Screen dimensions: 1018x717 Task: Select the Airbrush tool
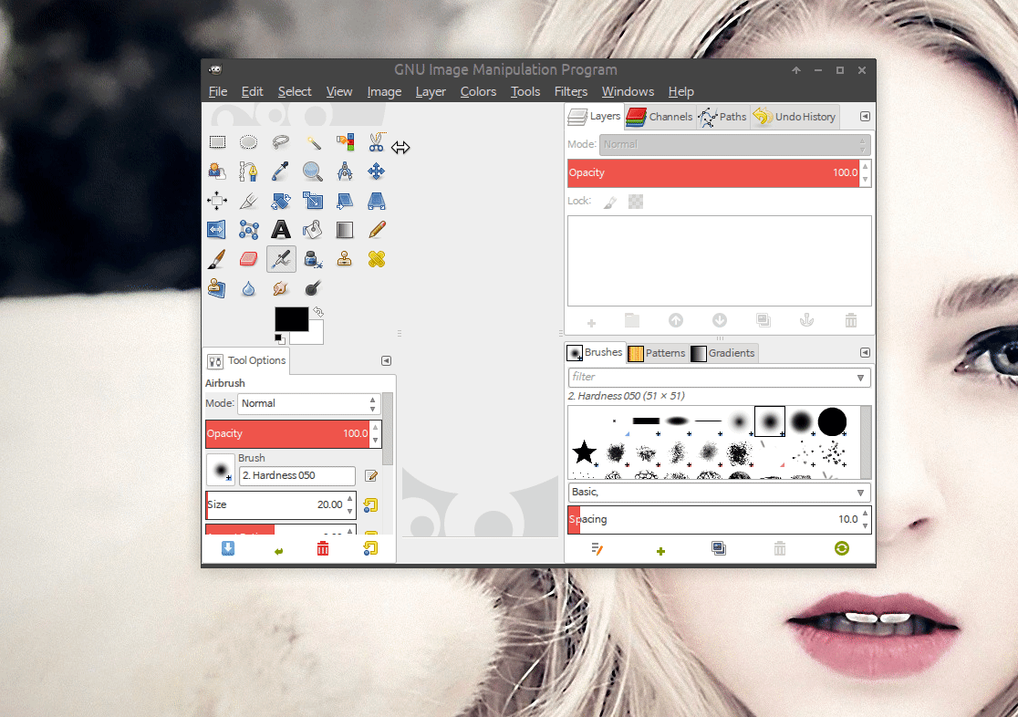click(x=281, y=259)
